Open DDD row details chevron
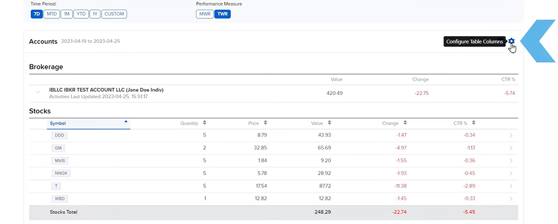The height and width of the screenshot is (224, 558). pyautogui.click(x=511, y=136)
